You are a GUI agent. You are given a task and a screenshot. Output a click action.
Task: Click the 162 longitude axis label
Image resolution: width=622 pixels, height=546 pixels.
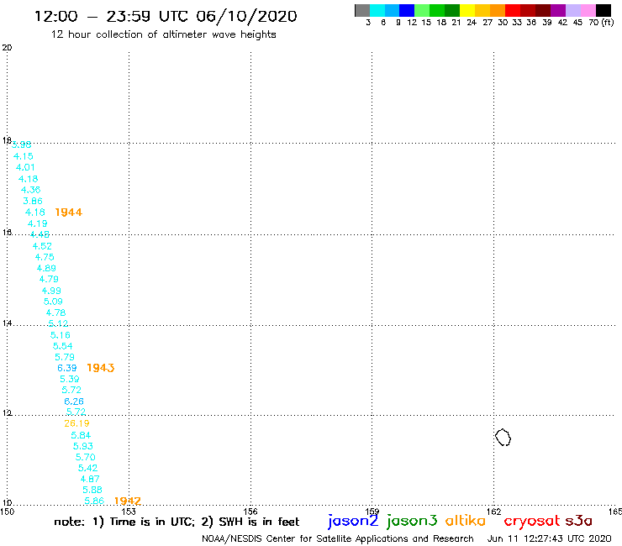[494, 512]
